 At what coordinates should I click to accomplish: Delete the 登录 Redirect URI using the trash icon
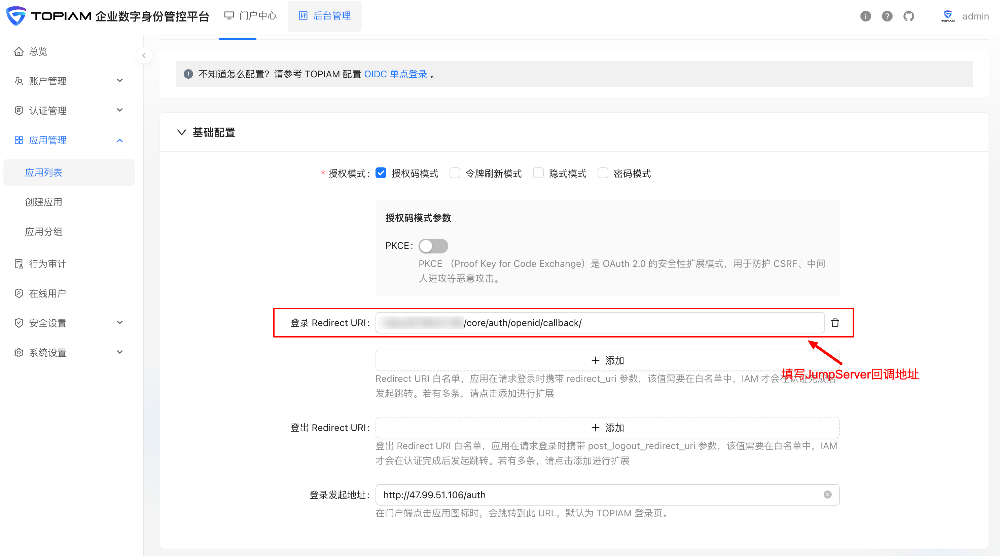tap(835, 323)
